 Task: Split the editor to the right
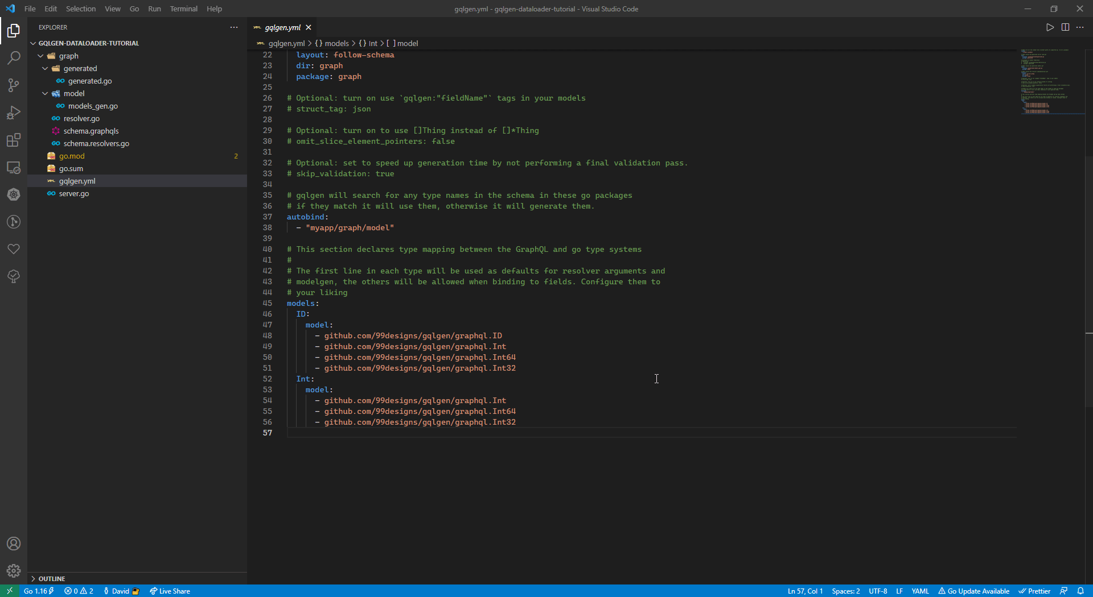coord(1065,27)
